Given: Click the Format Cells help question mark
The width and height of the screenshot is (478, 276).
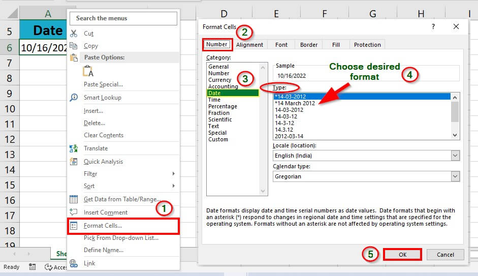Looking at the screenshot, I should pyautogui.click(x=433, y=26).
